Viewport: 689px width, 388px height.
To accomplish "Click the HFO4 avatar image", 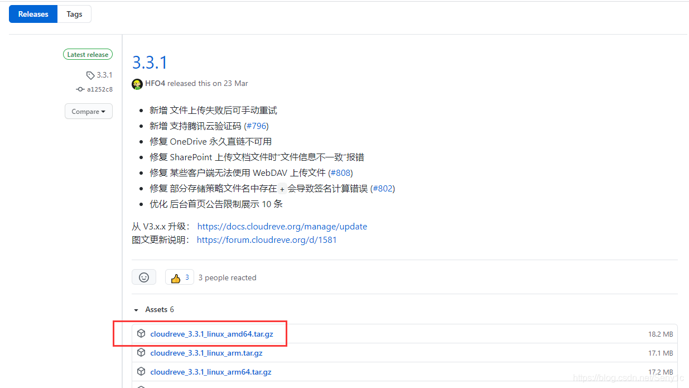I will coord(137,84).
